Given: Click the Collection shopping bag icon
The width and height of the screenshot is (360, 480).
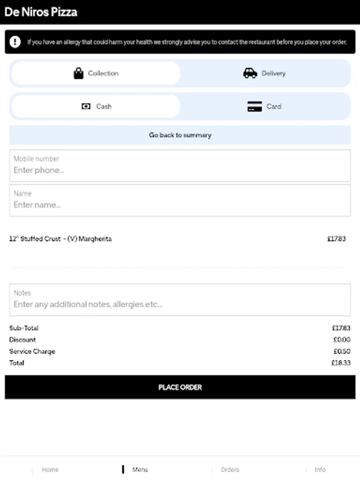Looking at the screenshot, I should (x=78, y=73).
